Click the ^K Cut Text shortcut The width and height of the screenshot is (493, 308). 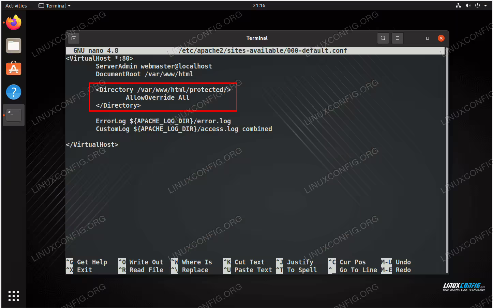(x=244, y=262)
